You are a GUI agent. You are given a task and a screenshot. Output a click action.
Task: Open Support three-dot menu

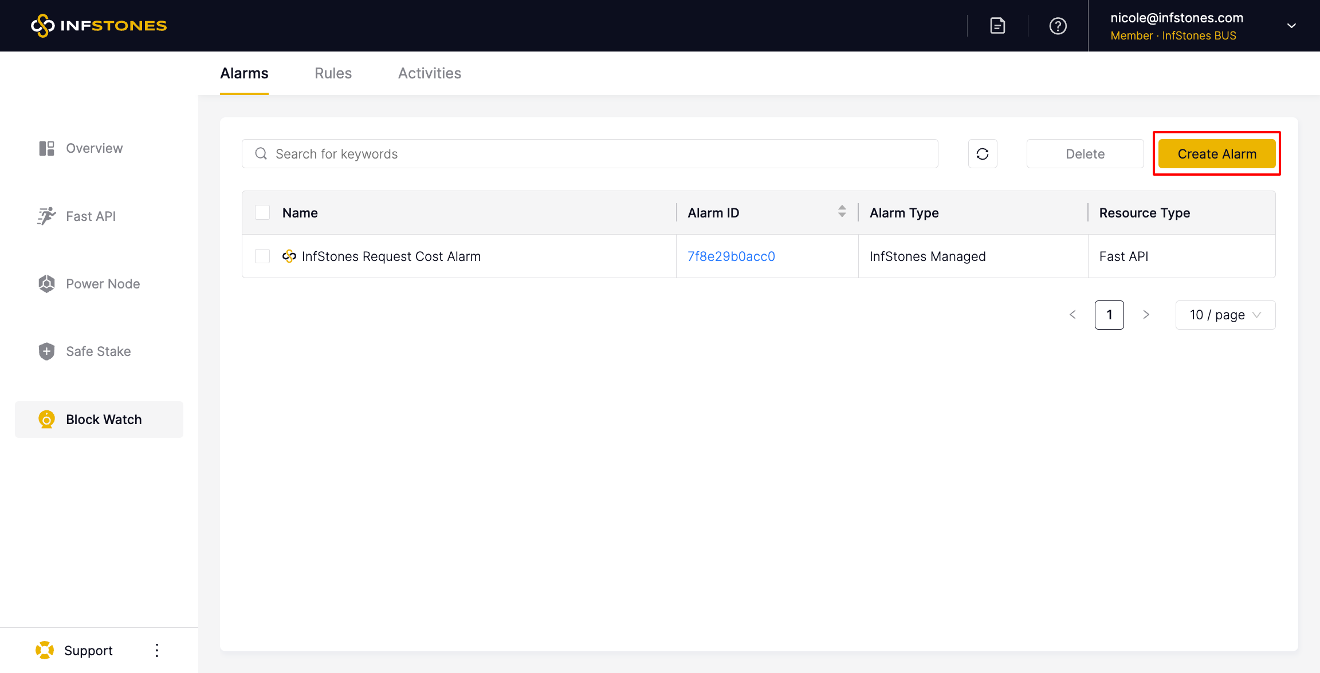point(157,650)
